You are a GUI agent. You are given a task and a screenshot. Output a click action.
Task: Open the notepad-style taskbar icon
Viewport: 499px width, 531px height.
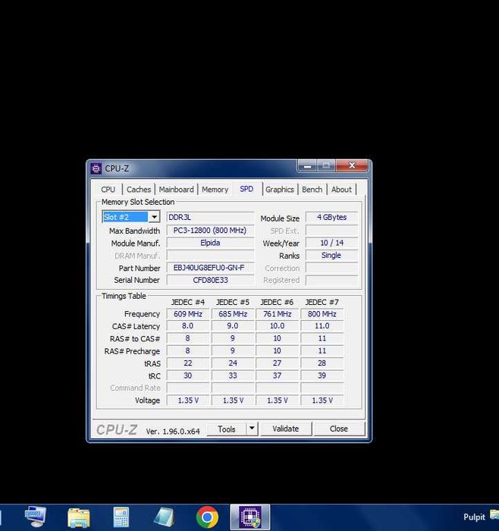coord(164,517)
